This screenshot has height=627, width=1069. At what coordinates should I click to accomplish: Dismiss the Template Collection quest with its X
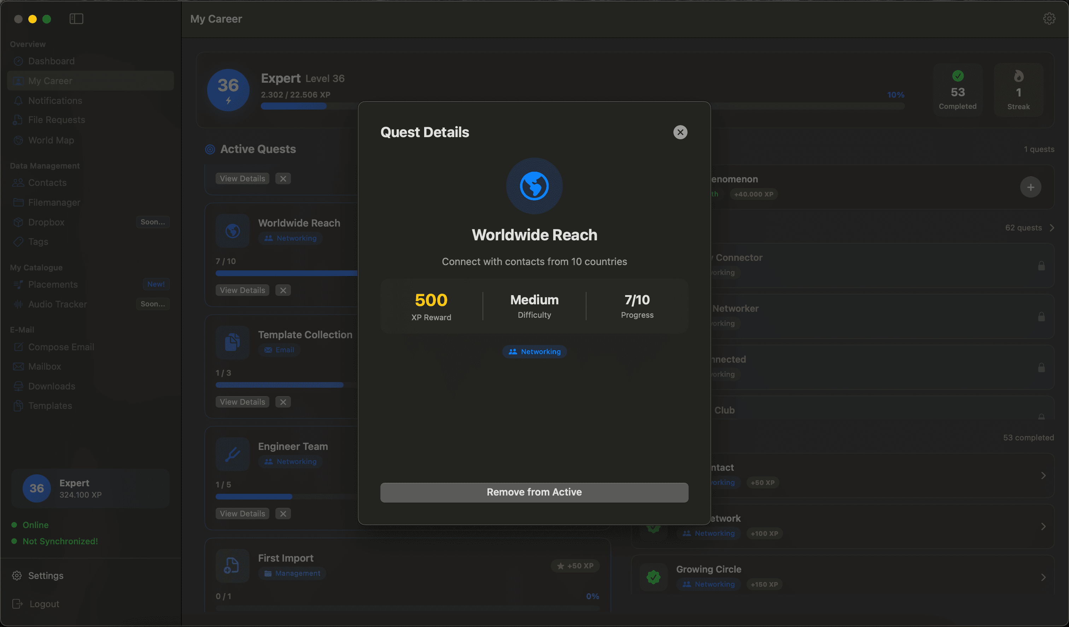click(283, 402)
